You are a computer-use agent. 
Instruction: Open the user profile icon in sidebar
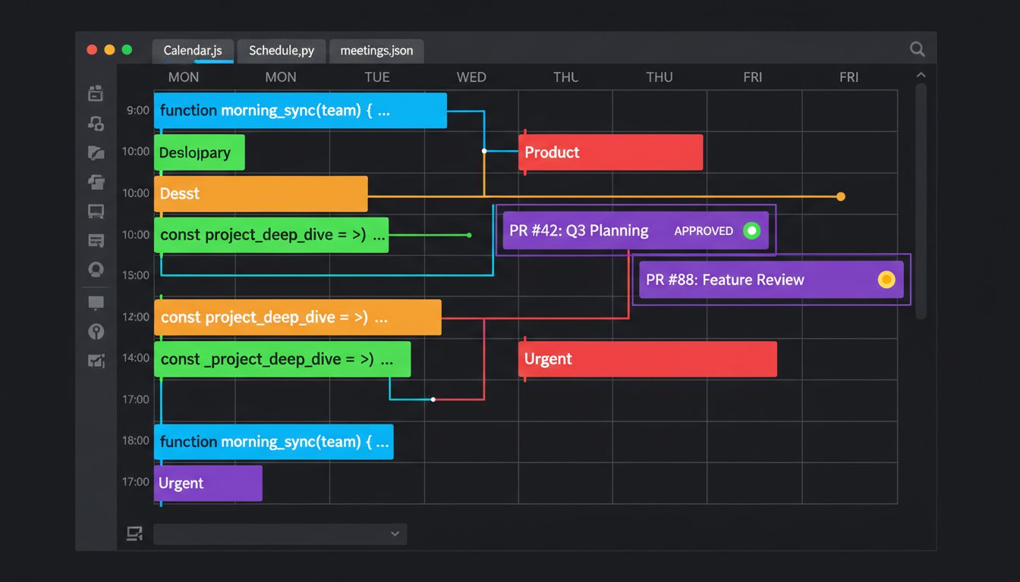tap(96, 269)
